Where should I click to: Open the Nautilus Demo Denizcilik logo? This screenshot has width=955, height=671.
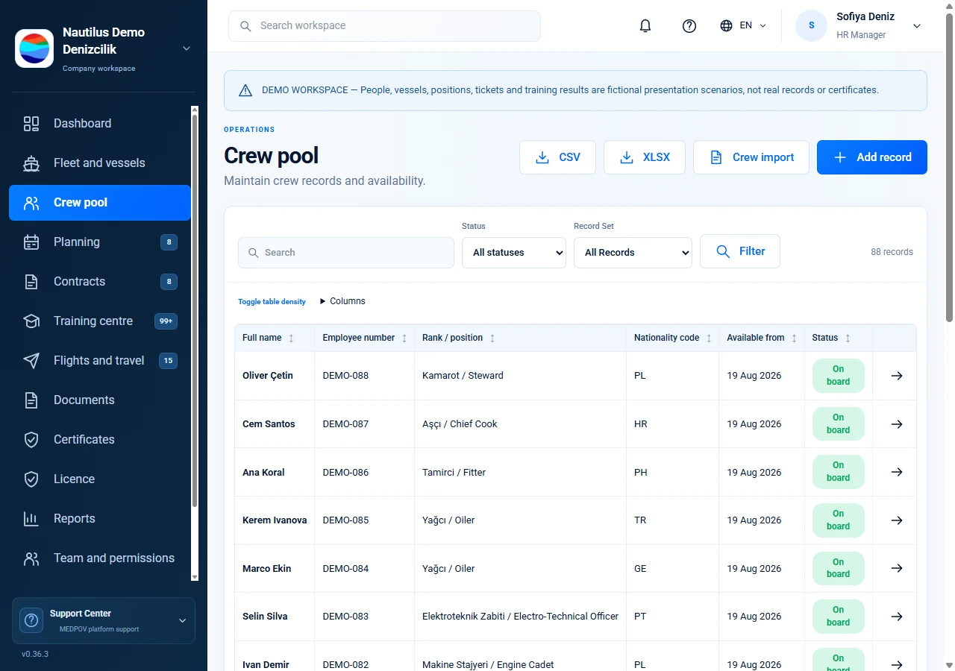tap(34, 48)
